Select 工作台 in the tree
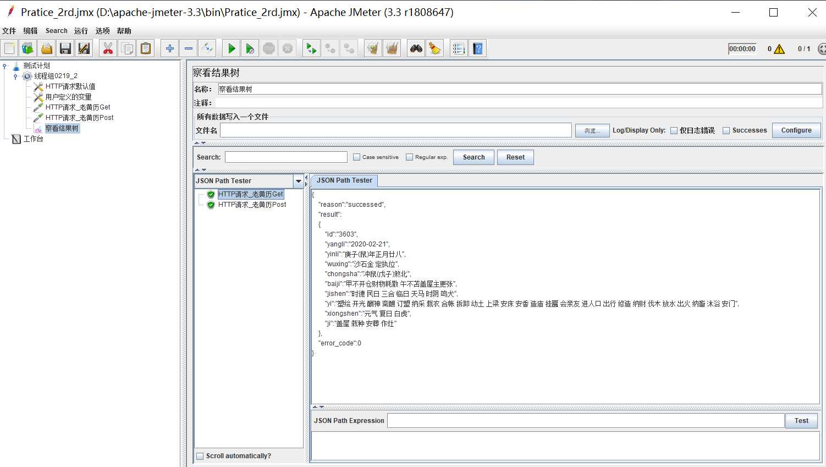The height and width of the screenshot is (467, 826). click(x=33, y=139)
